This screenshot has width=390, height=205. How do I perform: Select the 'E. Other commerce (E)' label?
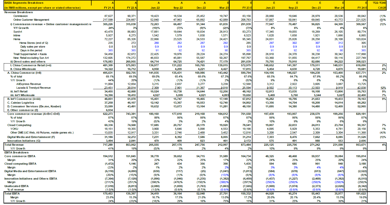[23, 110]
